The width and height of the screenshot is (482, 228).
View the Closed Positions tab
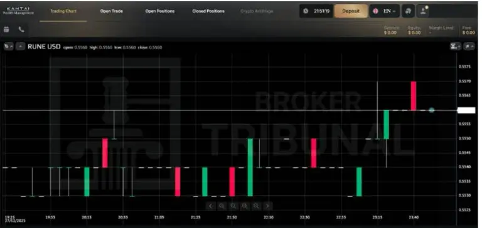tap(208, 11)
